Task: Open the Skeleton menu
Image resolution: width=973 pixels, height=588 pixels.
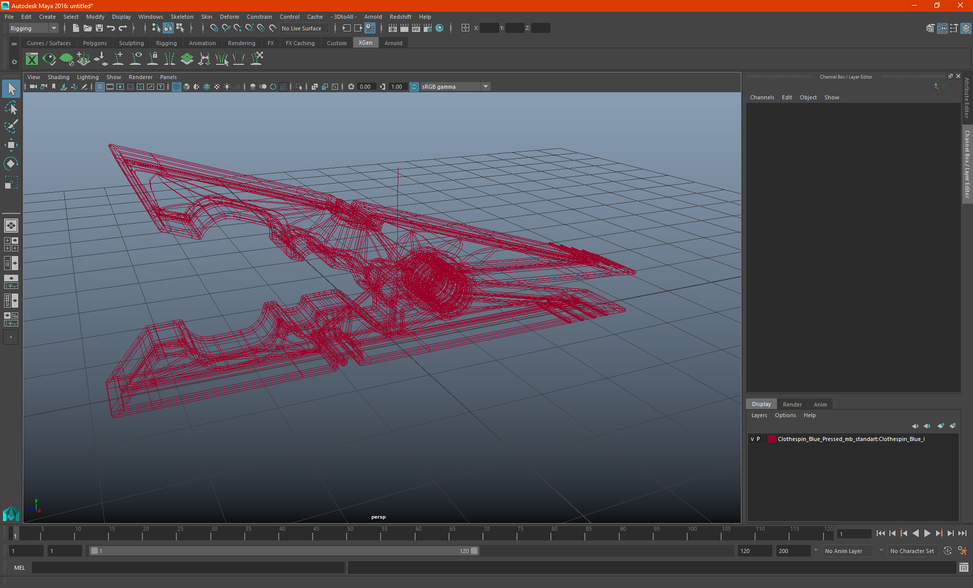Action: (182, 17)
